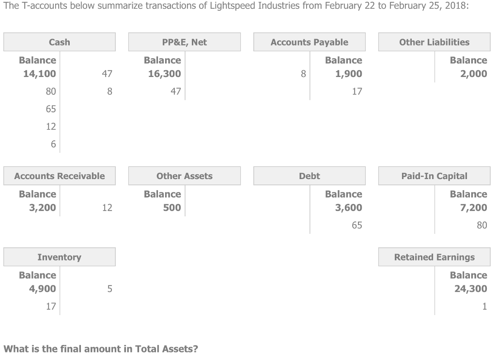496x363 pixels.
Task: Click the Balance label in the Debt account
Action: 344,194
